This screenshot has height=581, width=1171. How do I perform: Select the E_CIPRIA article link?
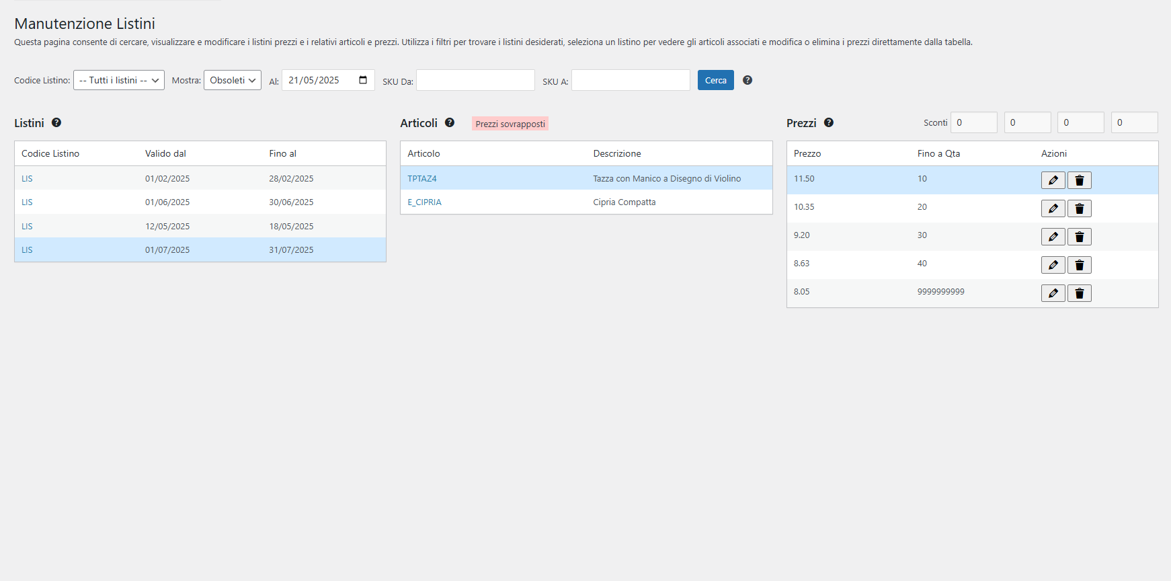coord(424,202)
